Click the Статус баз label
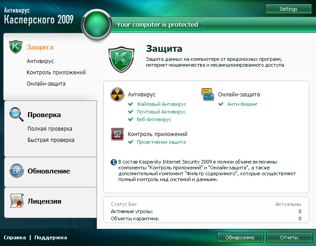The image size is (316, 246). (124, 204)
